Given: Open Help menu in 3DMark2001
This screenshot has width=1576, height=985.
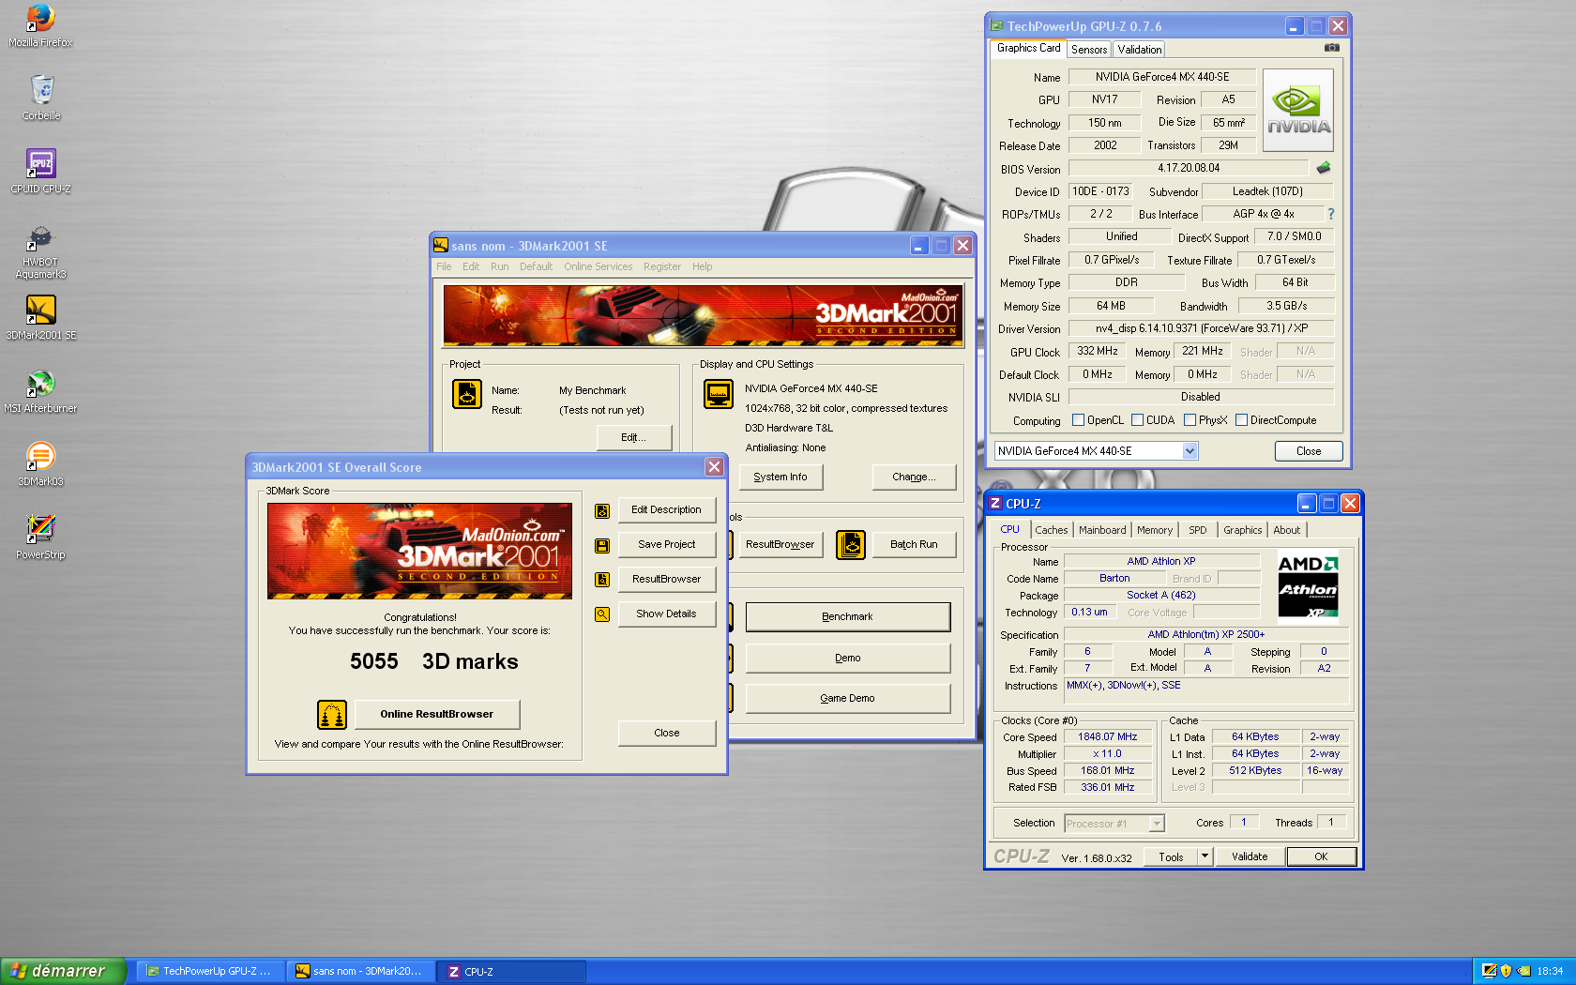Looking at the screenshot, I should [x=702, y=266].
